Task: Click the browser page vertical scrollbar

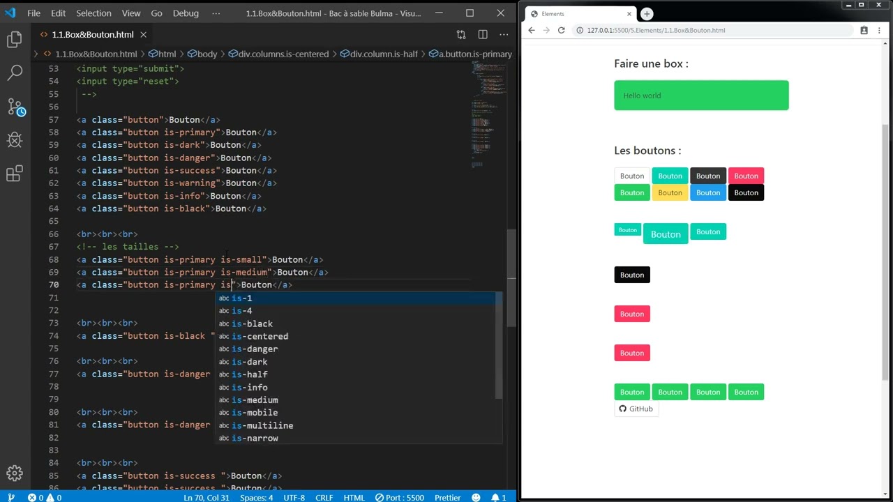Action: click(886, 252)
